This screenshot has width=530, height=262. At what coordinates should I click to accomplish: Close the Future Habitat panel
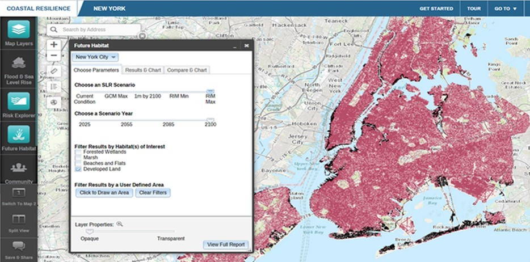(x=247, y=45)
